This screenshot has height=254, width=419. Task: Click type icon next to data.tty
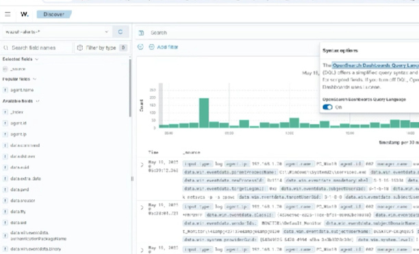click(5, 212)
